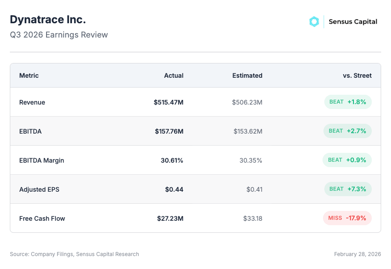
Task: Select the EBITDA row label
Action: pos(30,131)
